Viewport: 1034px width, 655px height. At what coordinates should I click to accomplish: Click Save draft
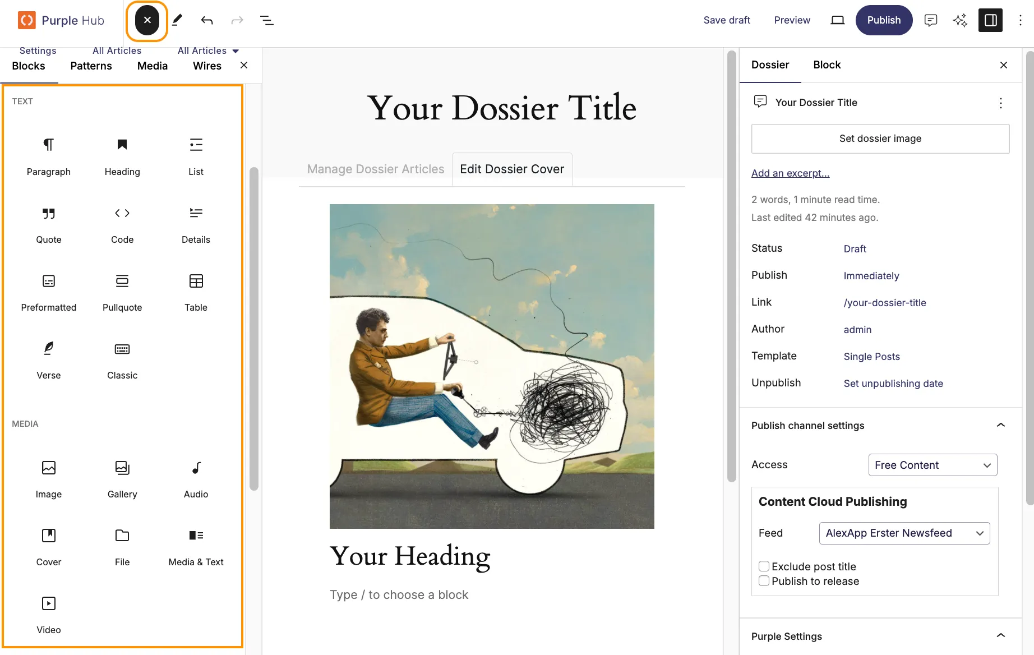click(x=727, y=20)
